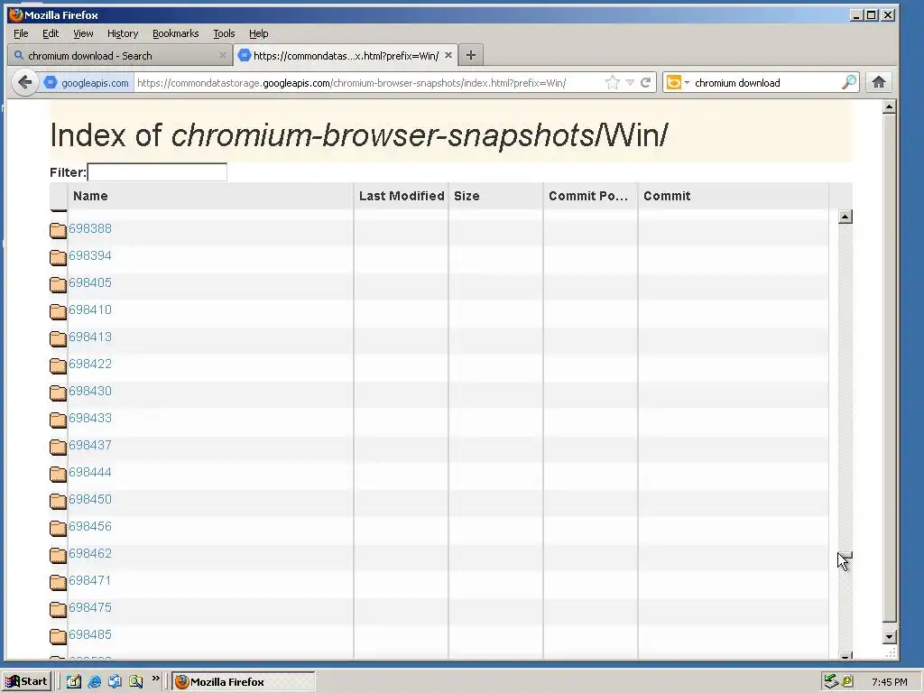This screenshot has height=693, width=924.
Task: Open the History menu
Action: (x=123, y=33)
